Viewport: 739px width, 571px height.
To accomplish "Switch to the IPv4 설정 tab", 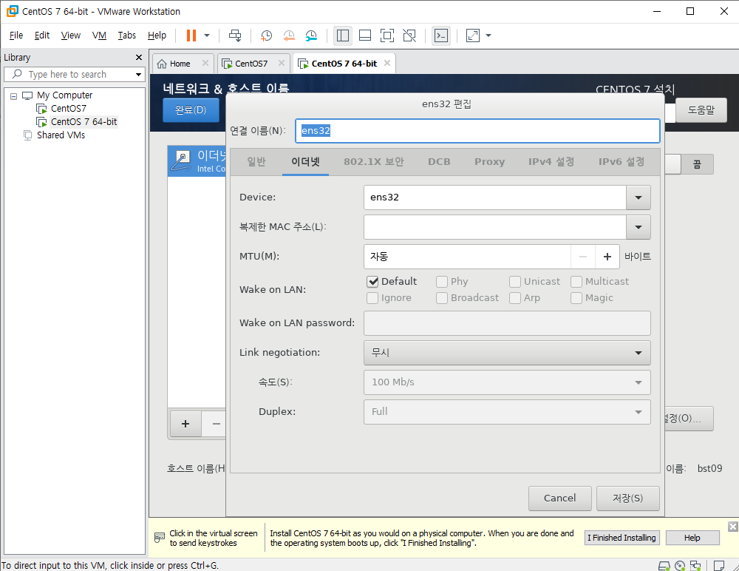I will 551,162.
